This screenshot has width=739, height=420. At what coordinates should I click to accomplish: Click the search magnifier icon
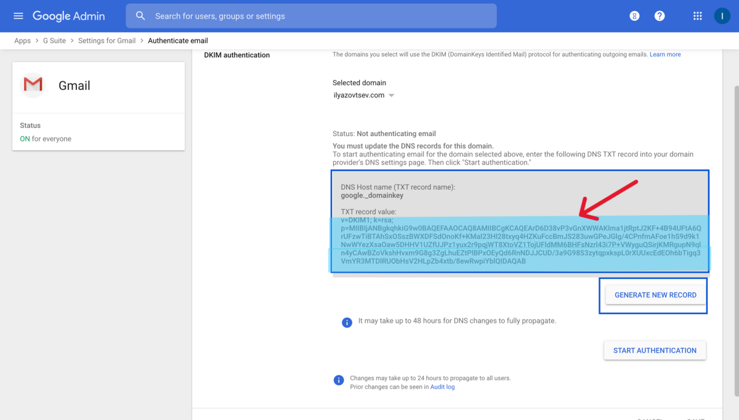coord(140,16)
